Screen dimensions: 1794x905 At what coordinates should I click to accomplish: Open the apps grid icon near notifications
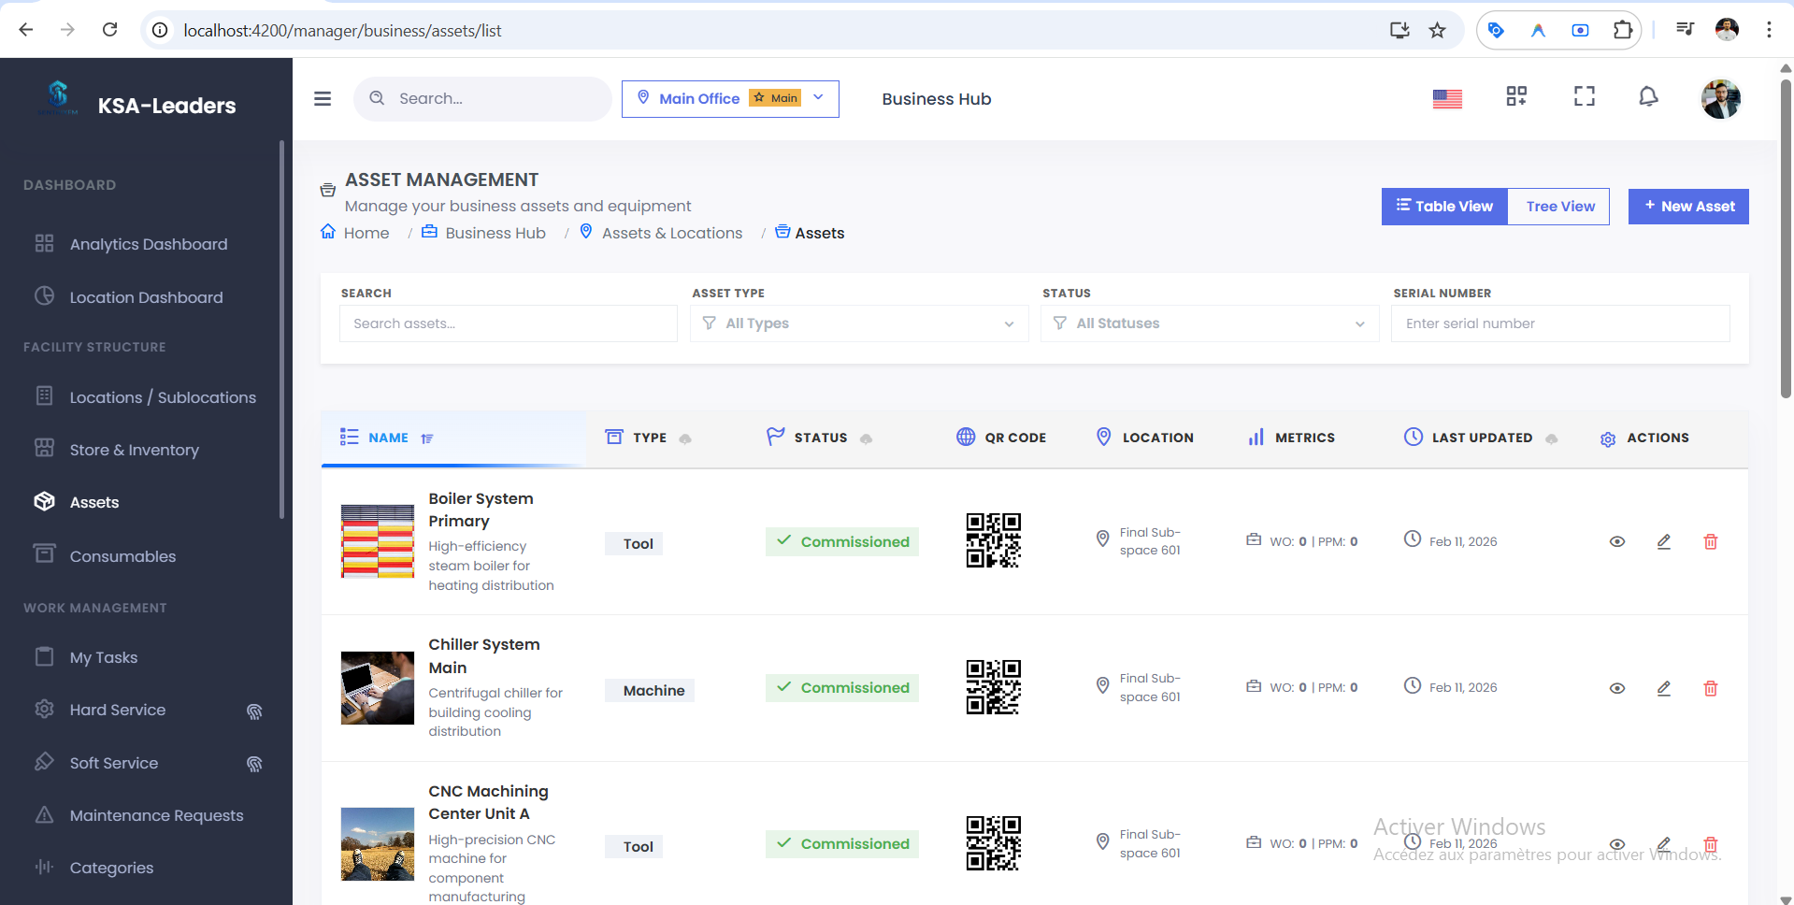1516,96
